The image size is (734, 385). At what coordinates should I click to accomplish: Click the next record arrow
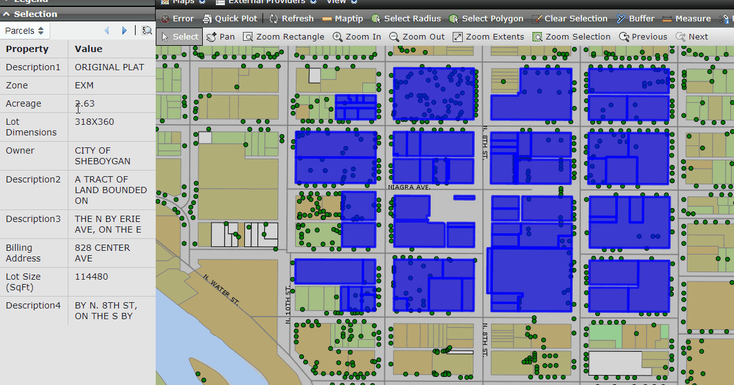tap(124, 30)
